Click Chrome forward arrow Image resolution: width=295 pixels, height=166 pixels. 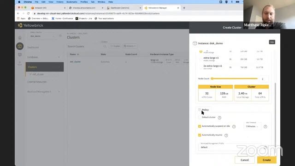pos(23,13)
